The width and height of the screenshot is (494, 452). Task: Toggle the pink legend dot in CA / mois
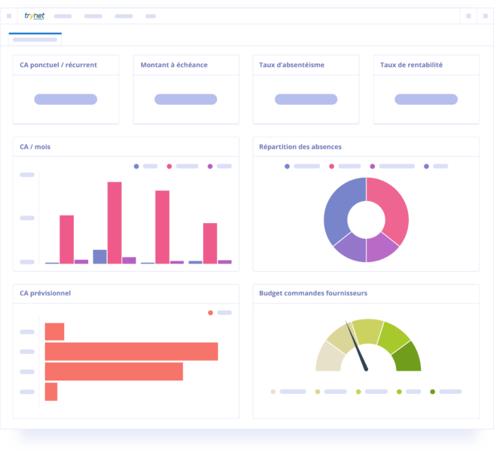point(170,166)
